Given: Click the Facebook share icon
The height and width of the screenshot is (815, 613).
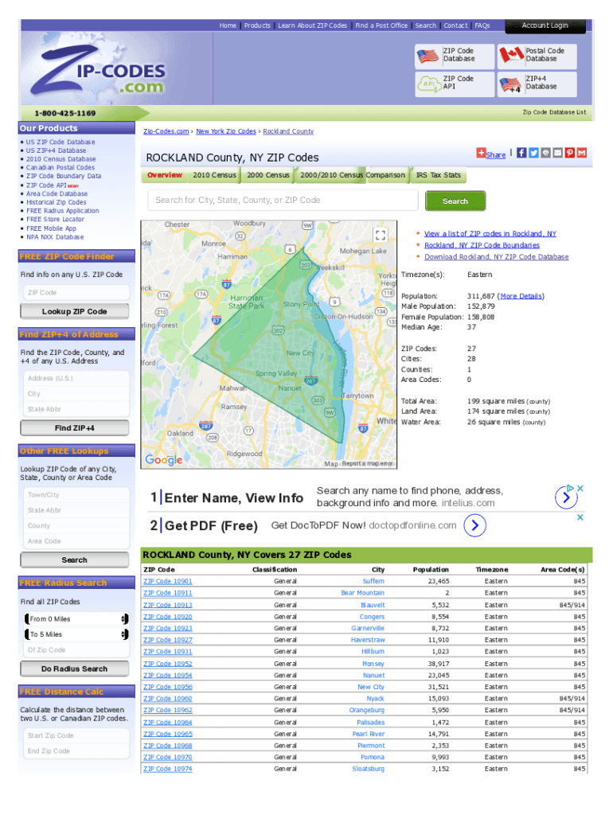Looking at the screenshot, I should 521,153.
